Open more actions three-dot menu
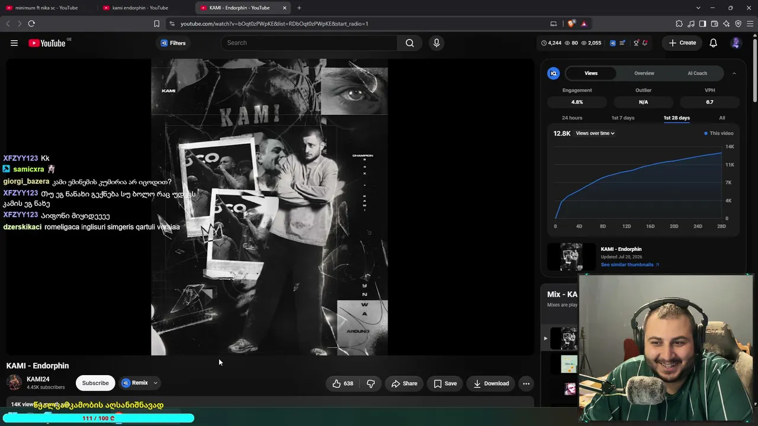This screenshot has width=758, height=426. click(526, 383)
